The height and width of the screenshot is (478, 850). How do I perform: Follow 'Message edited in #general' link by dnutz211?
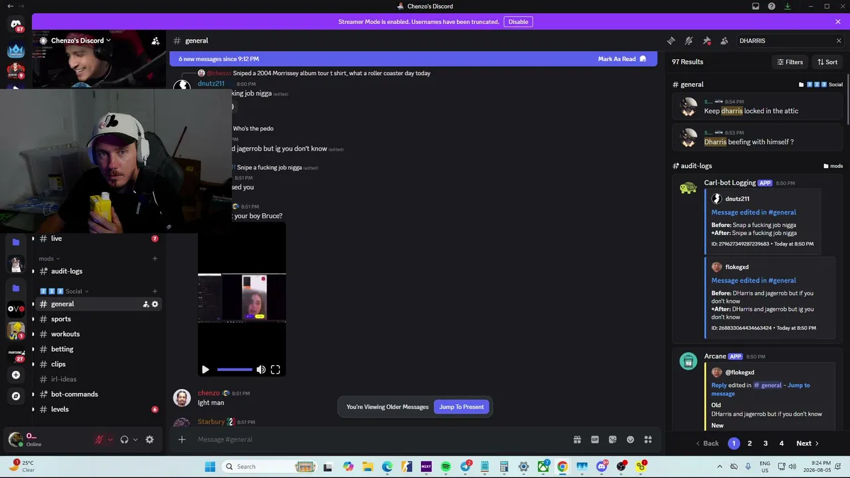pyautogui.click(x=754, y=212)
